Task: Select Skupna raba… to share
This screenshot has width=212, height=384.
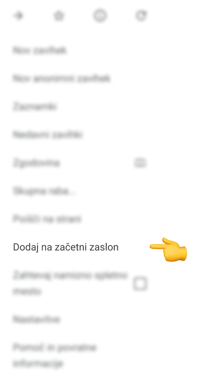Action: [x=44, y=191]
